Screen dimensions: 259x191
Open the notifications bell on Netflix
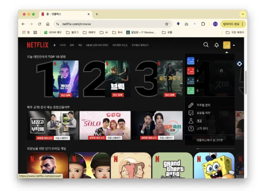(x=217, y=45)
